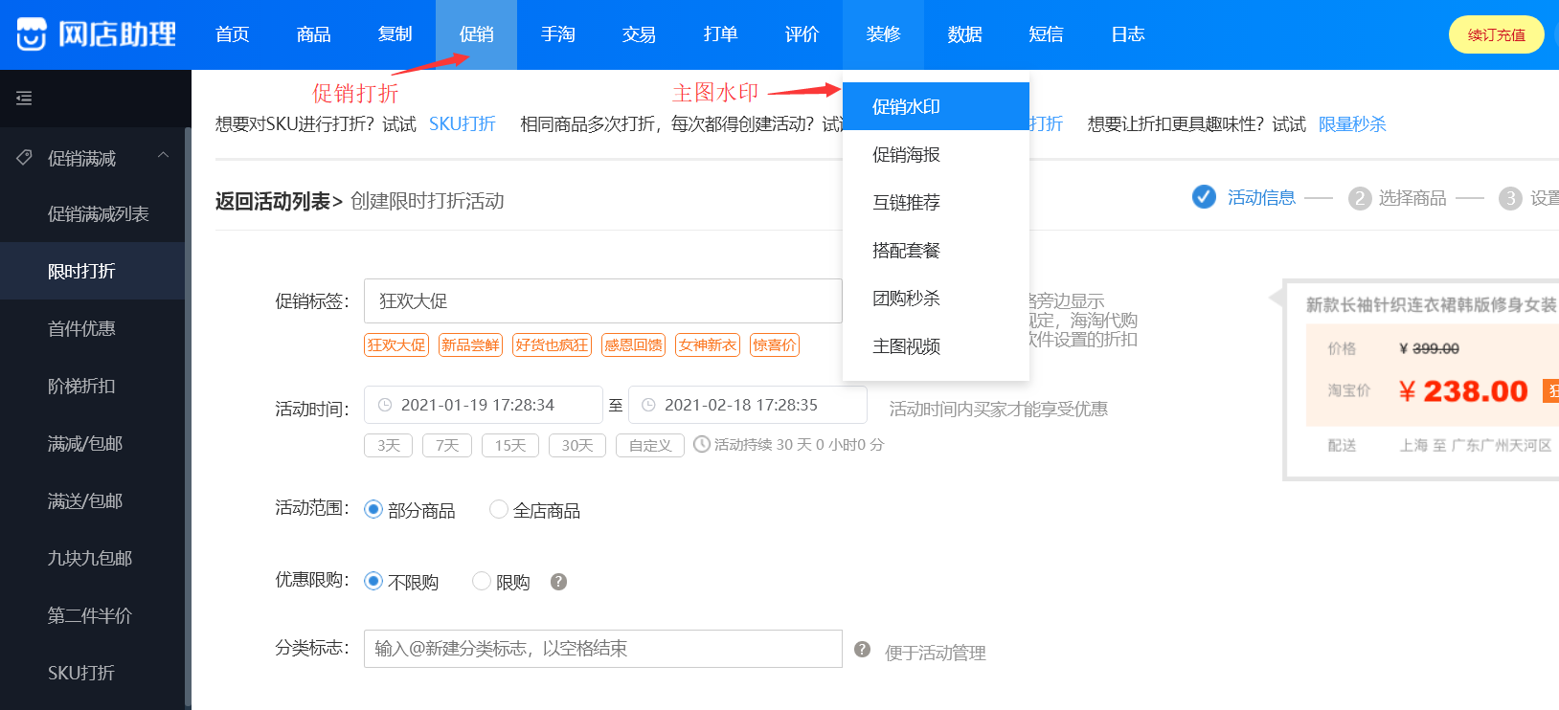Apply the orange 新品尝鲜 tag swatch
This screenshot has width=1559, height=710.
[470, 345]
